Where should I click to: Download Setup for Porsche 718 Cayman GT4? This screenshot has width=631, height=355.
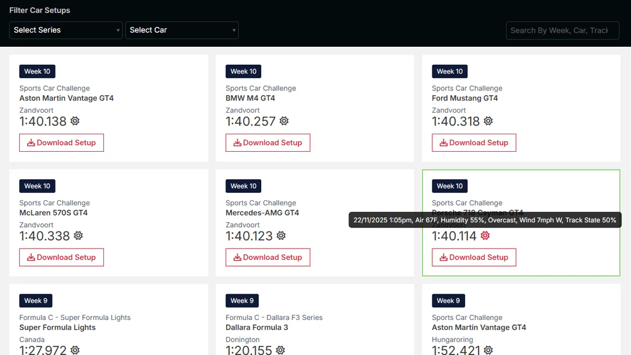point(474,257)
